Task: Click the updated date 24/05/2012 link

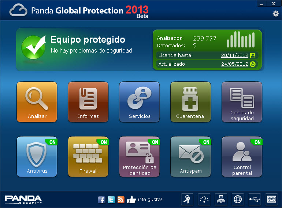Action: 234,64
